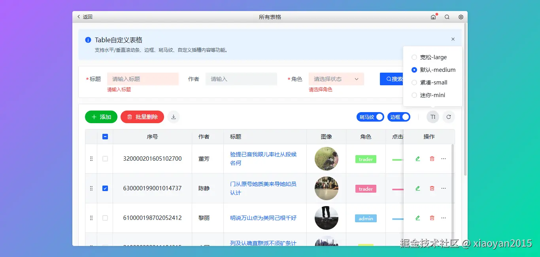Click edit pencil icon in 董芳 row
Image resolution: width=540 pixels, height=257 pixels.
pyautogui.click(x=418, y=159)
